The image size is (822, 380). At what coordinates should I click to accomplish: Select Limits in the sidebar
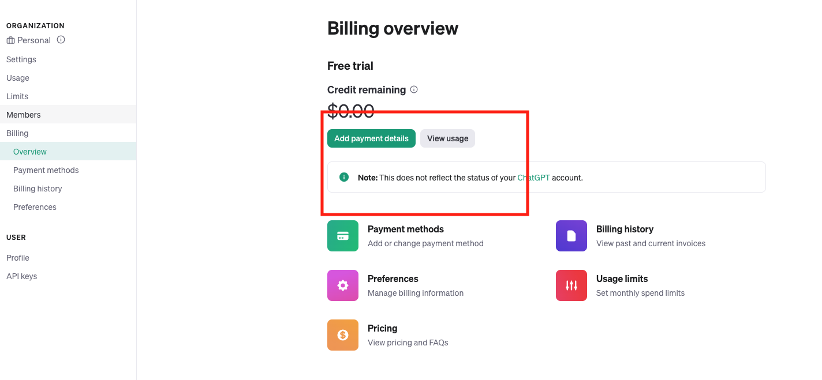(17, 96)
